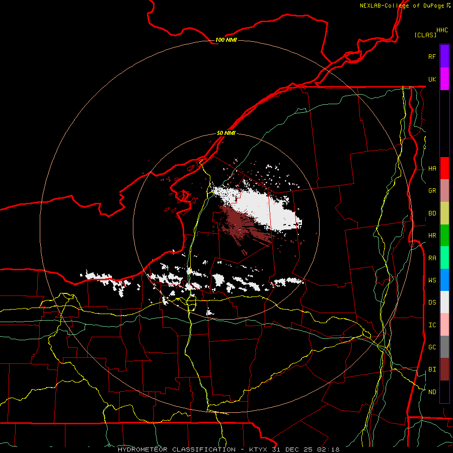Image resolution: width=453 pixels, height=453 pixels.
Task: Click the DS legend label
Action: 432,302
